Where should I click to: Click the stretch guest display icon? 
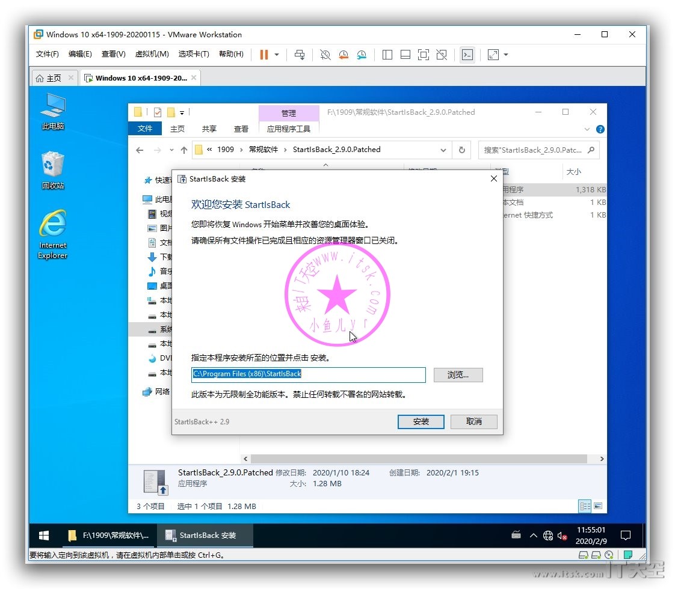pos(493,55)
